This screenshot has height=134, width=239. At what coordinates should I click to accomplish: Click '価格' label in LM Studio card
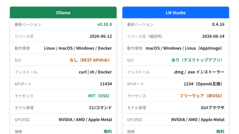click(x=131, y=131)
